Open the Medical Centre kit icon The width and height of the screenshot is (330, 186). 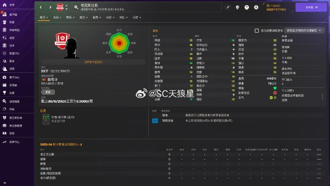point(5,77)
